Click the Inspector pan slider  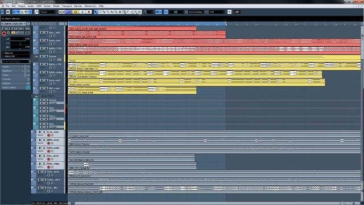(20, 43)
